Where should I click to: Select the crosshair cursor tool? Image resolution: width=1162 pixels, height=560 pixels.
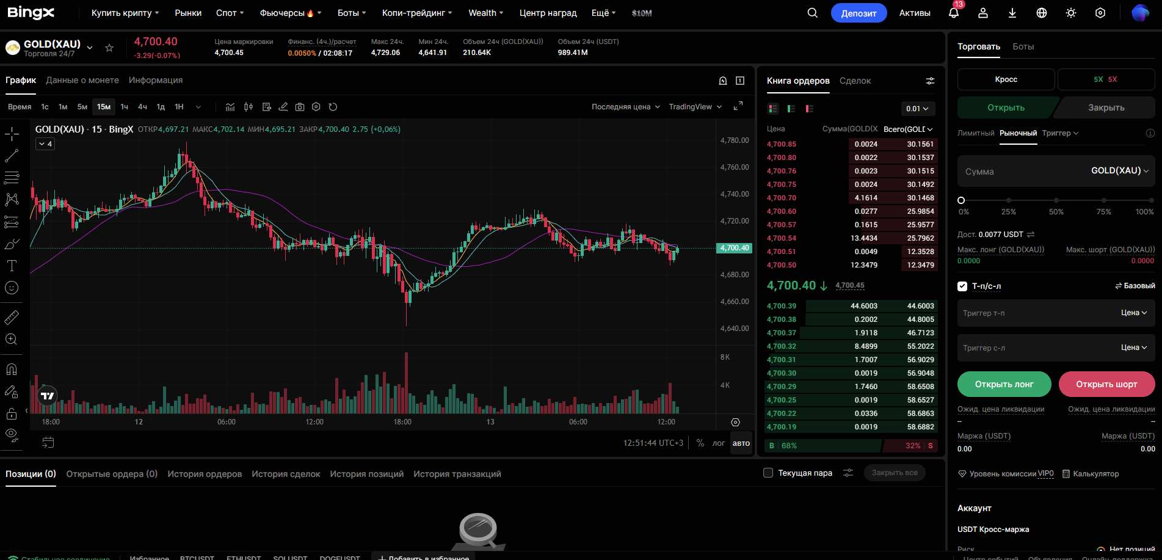[12, 134]
